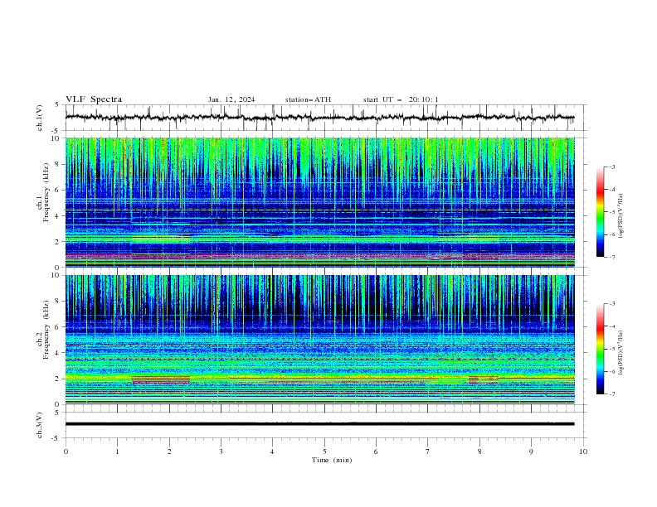Click the ch.2 "Frequency (kHz)" axis label
Viewport: 657px width, 507px height.
pos(46,329)
